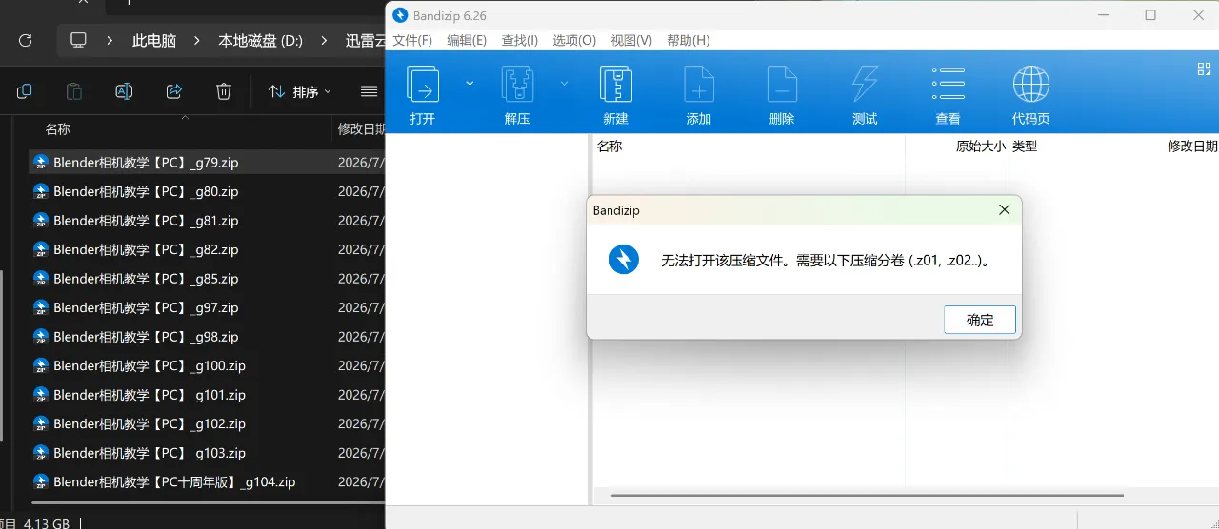Viewport: 1219px width, 529px height.
Task: Expand the chevron after 此电脑 in breadcrumb
Action: coord(197,40)
